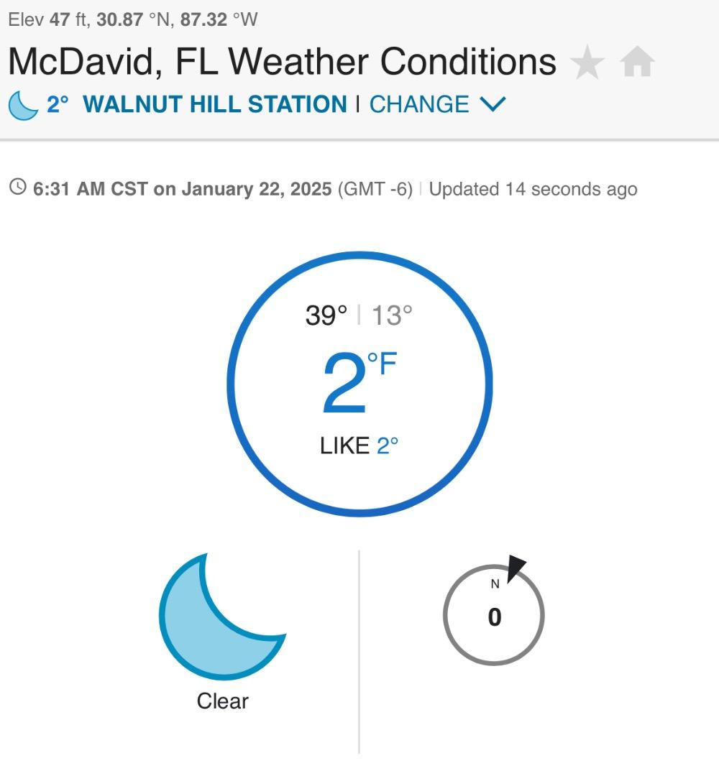Click the 13° low temperature

coord(392,315)
